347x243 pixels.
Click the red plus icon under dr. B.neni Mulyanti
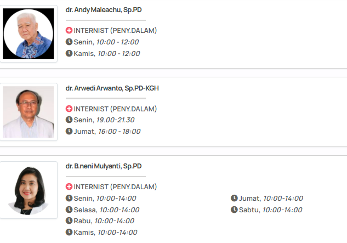pyautogui.click(x=69, y=187)
